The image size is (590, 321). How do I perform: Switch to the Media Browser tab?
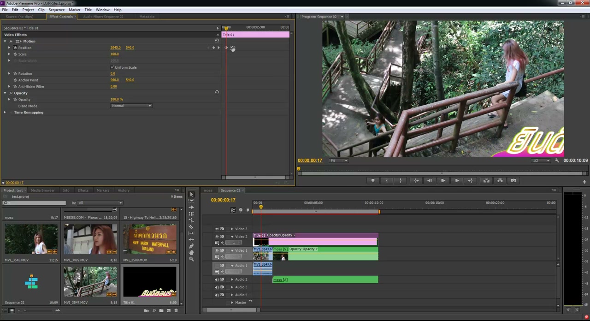pos(42,190)
